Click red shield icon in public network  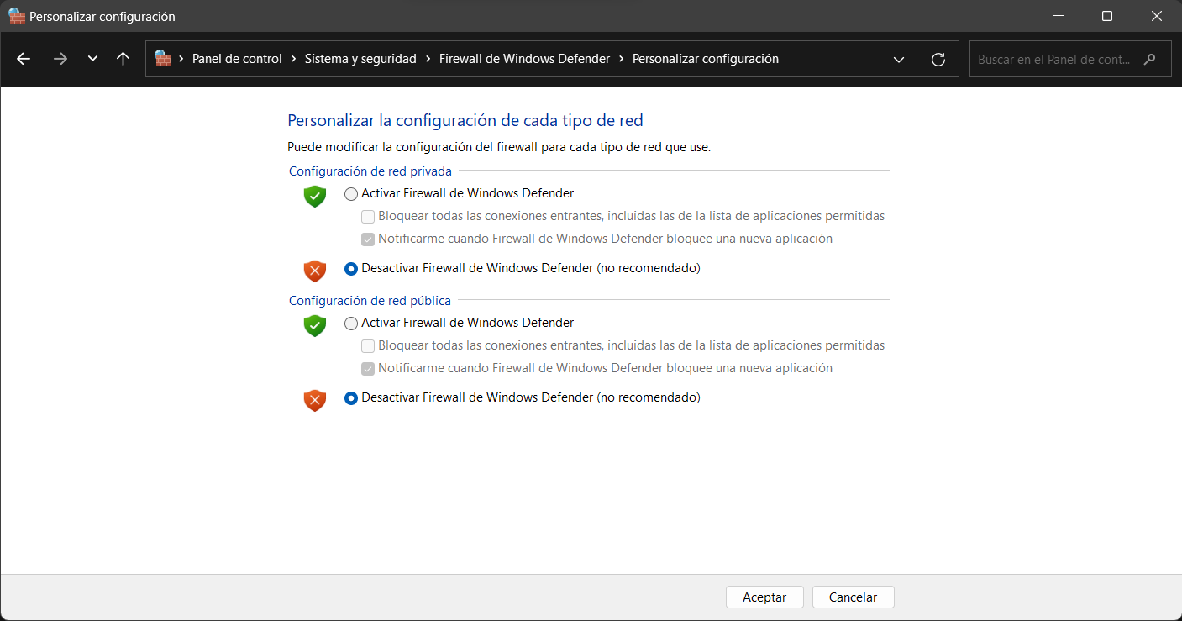point(314,401)
